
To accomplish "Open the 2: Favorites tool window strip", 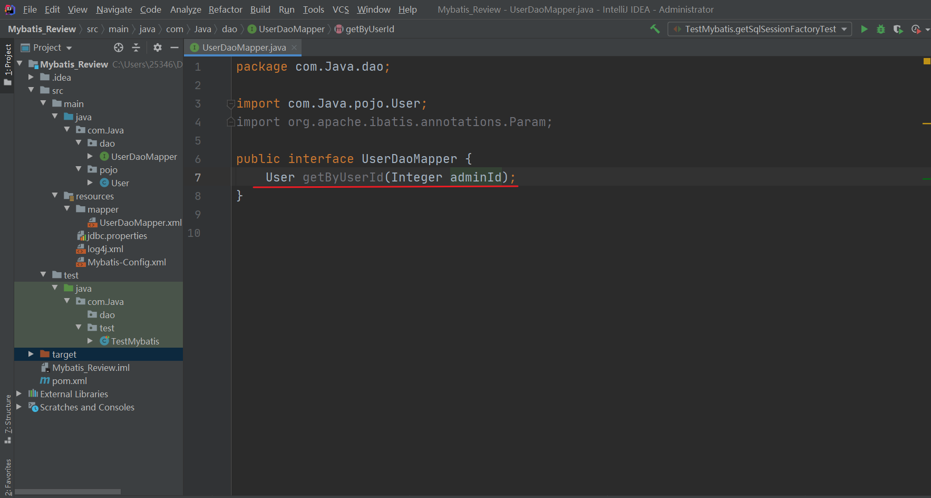I will 7,476.
